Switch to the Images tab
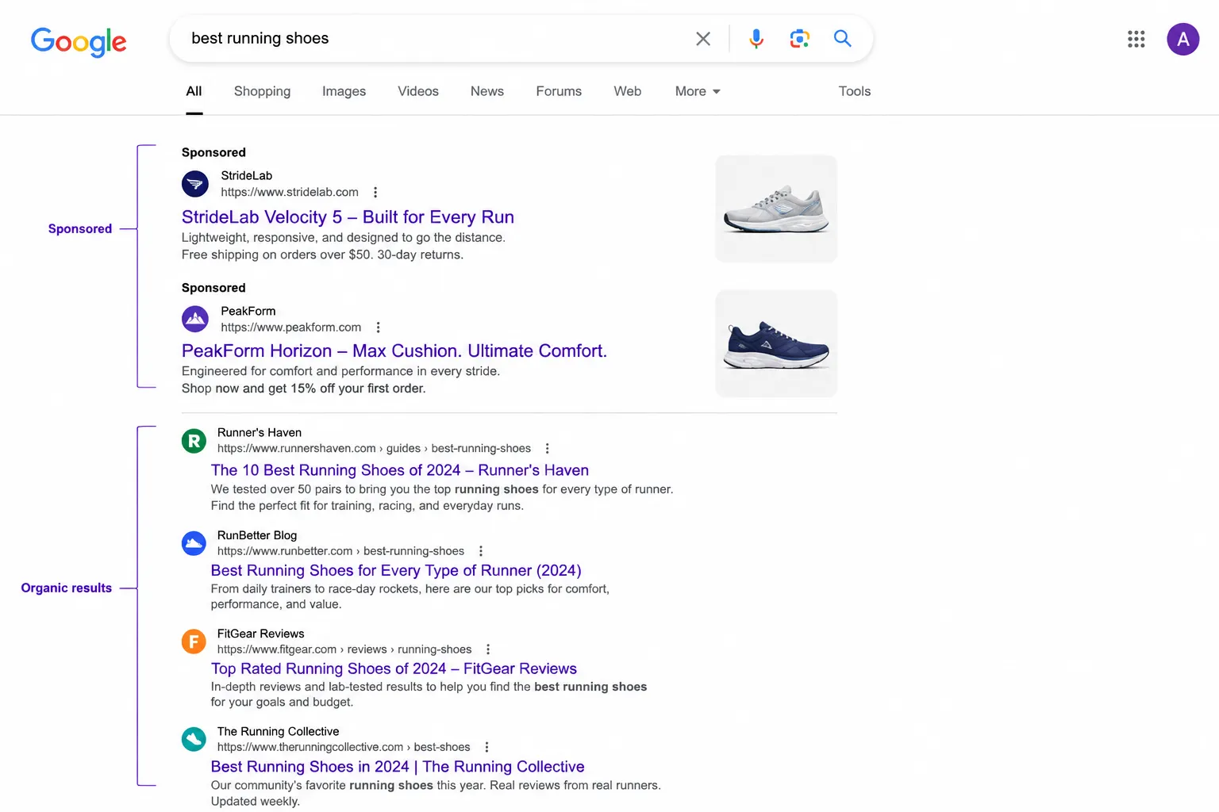 tap(344, 91)
